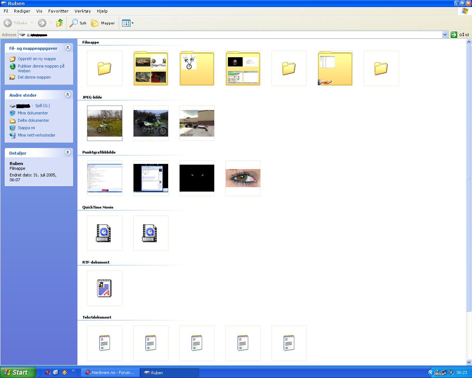This screenshot has height=378, width=472.
Task: Collapse the Andre steder panel
Action: pos(67,94)
